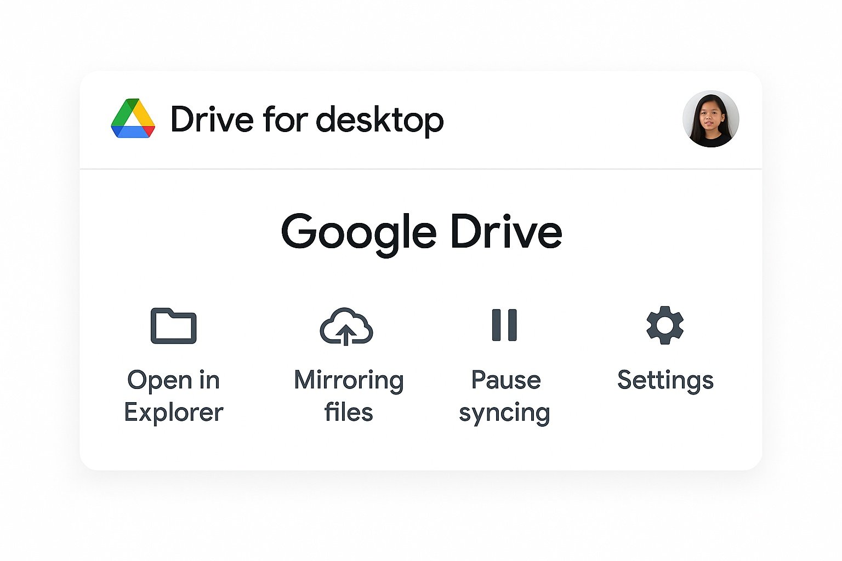
Task: Click the Pause syncing label text
Action: coord(505,396)
